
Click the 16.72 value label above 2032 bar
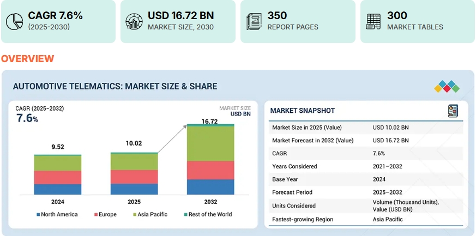[x=210, y=121]
